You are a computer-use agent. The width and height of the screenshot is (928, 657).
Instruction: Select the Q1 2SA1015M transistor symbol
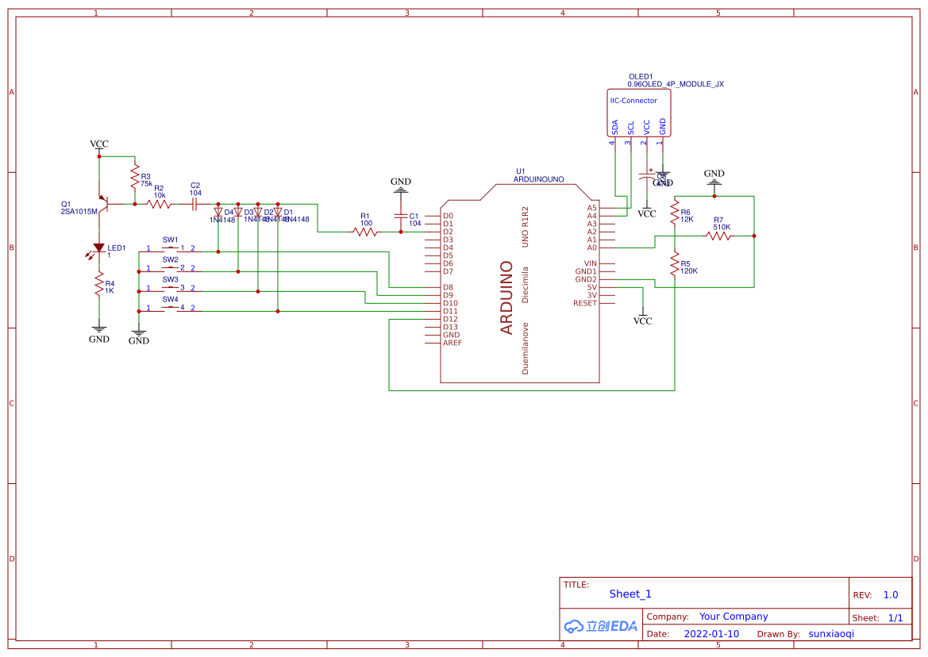pos(103,205)
